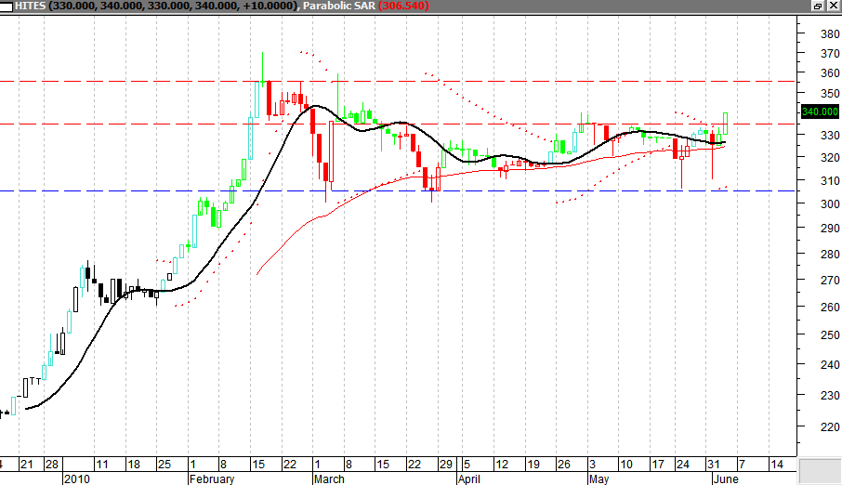Select the gray corner box below price axis

pos(820,471)
